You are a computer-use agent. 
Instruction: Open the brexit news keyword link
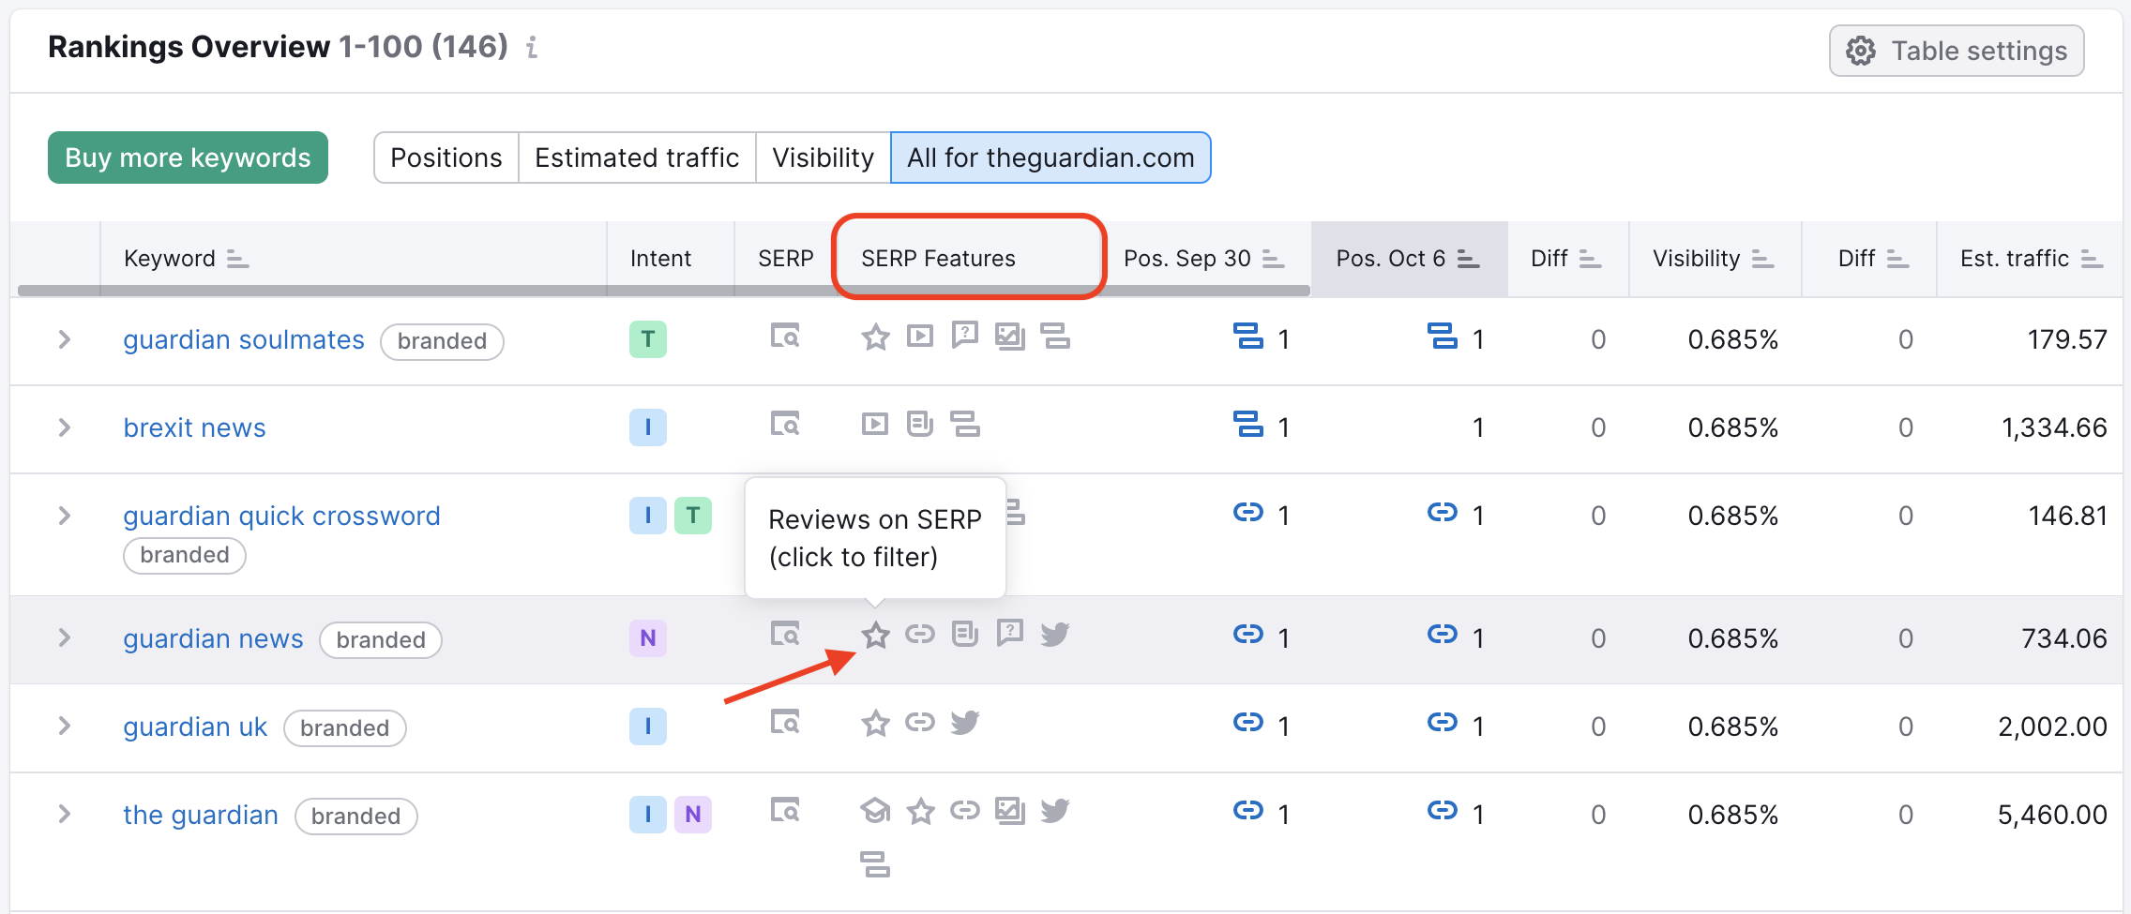coord(194,427)
